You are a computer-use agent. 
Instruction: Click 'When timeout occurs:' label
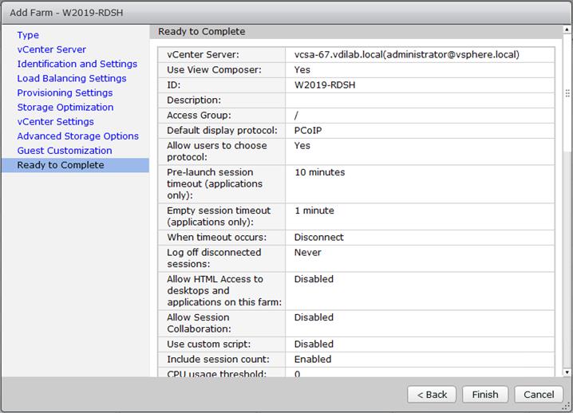[217, 238]
